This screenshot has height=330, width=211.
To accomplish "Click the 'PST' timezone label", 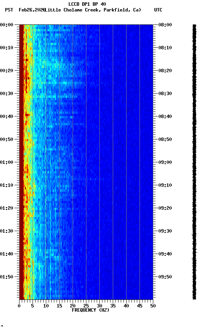I will pos(9,10).
